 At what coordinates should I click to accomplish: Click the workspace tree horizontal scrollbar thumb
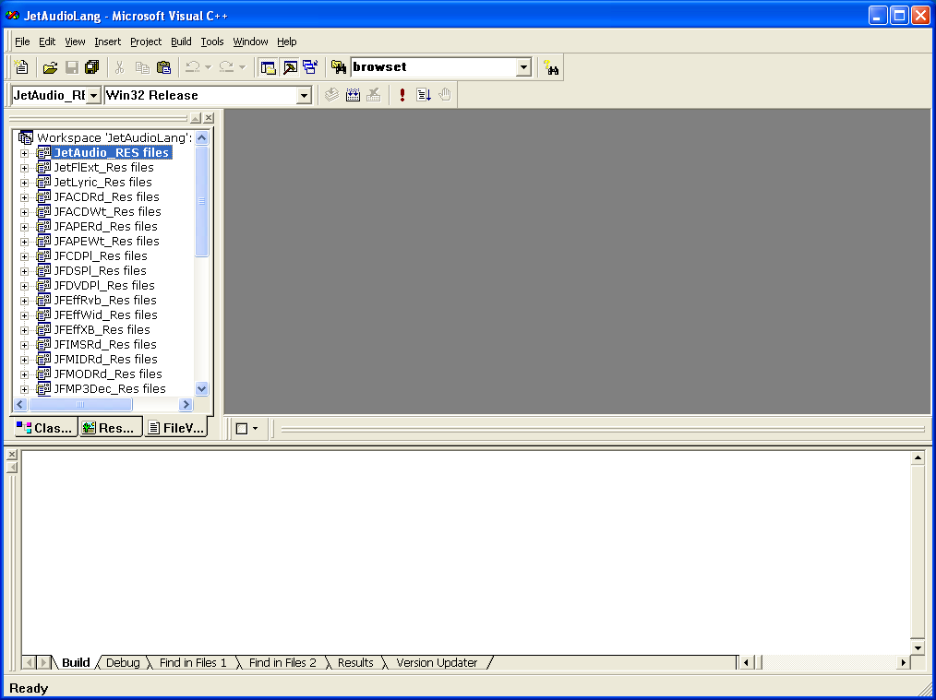[x=80, y=404]
